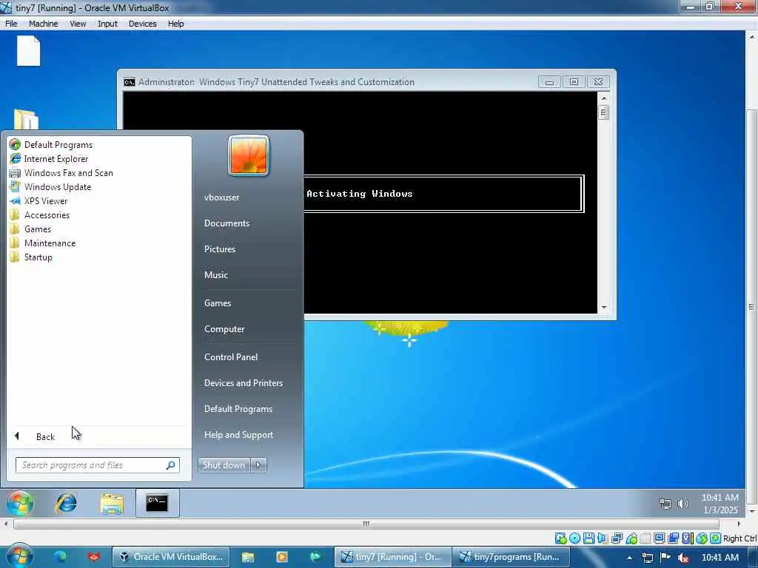Click the Shut down button

[x=224, y=464]
